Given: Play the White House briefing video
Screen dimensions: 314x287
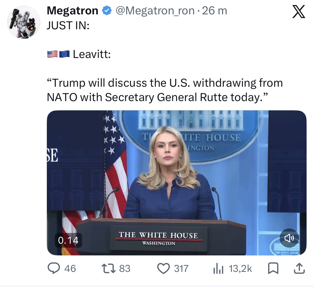Looking at the screenshot, I should tap(176, 182).
